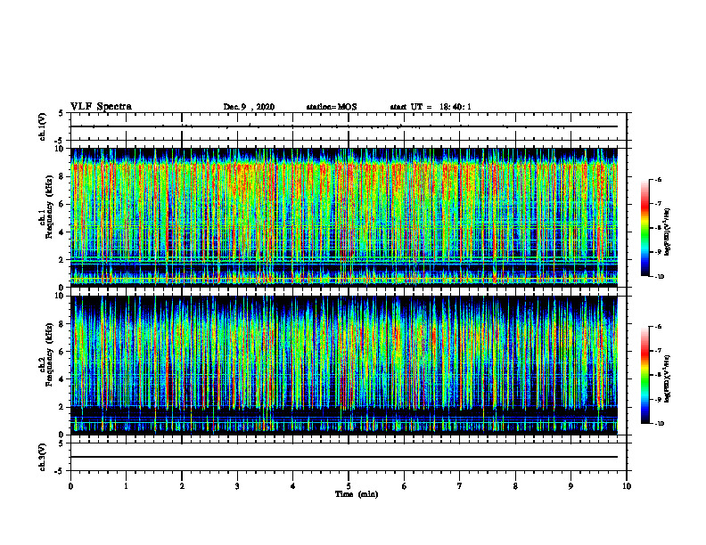The image size is (706, 545).
Task: Click time axis tick label "0"
Action: coord(70,486)
